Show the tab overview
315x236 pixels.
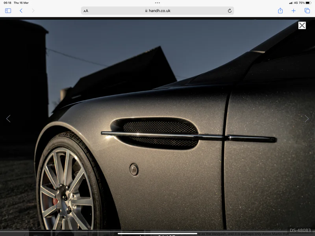[307, 11]
